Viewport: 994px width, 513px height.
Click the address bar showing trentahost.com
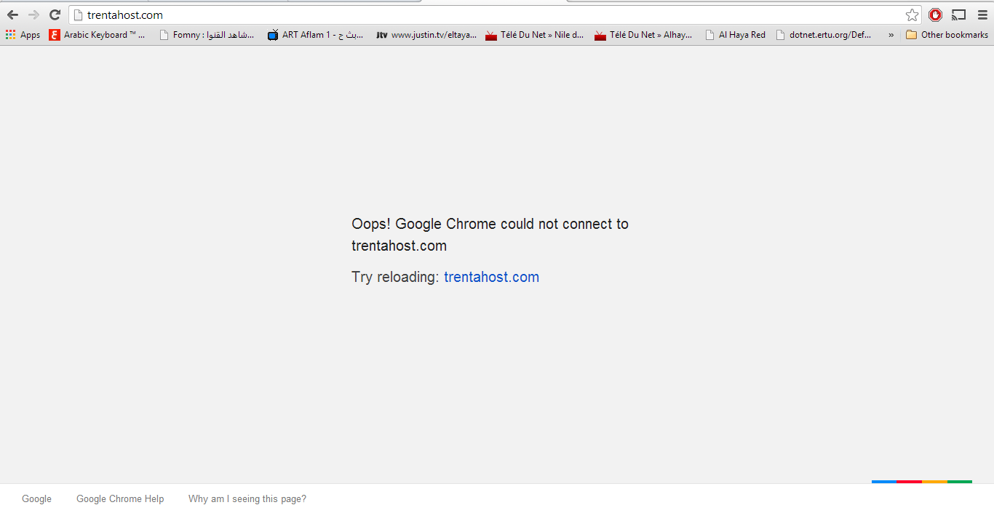(495, 15)
